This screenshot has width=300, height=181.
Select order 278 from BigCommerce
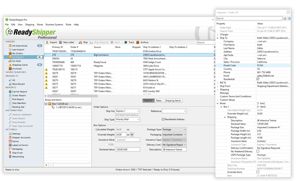(130, 55)
